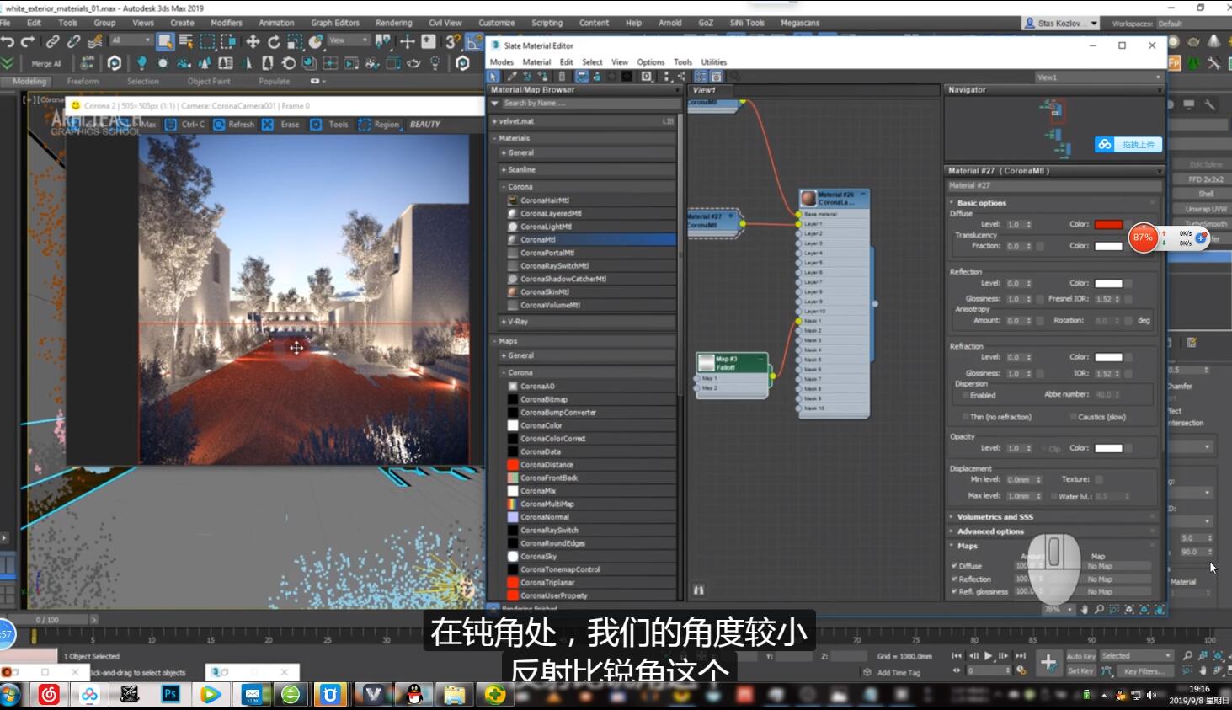
Task: Click the Auto Key button
Action: (x=1081, y=656)
